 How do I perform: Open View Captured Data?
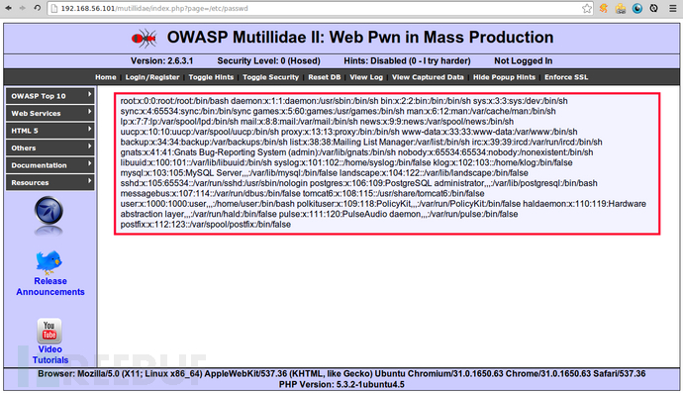[x=428, y=77]
